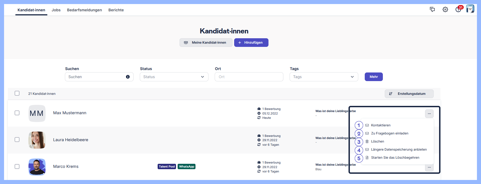Image resolution: width=481 pixels, height=184 pixels.
Task: Expand the Status filter dropdown
Action: click(174, 77)
